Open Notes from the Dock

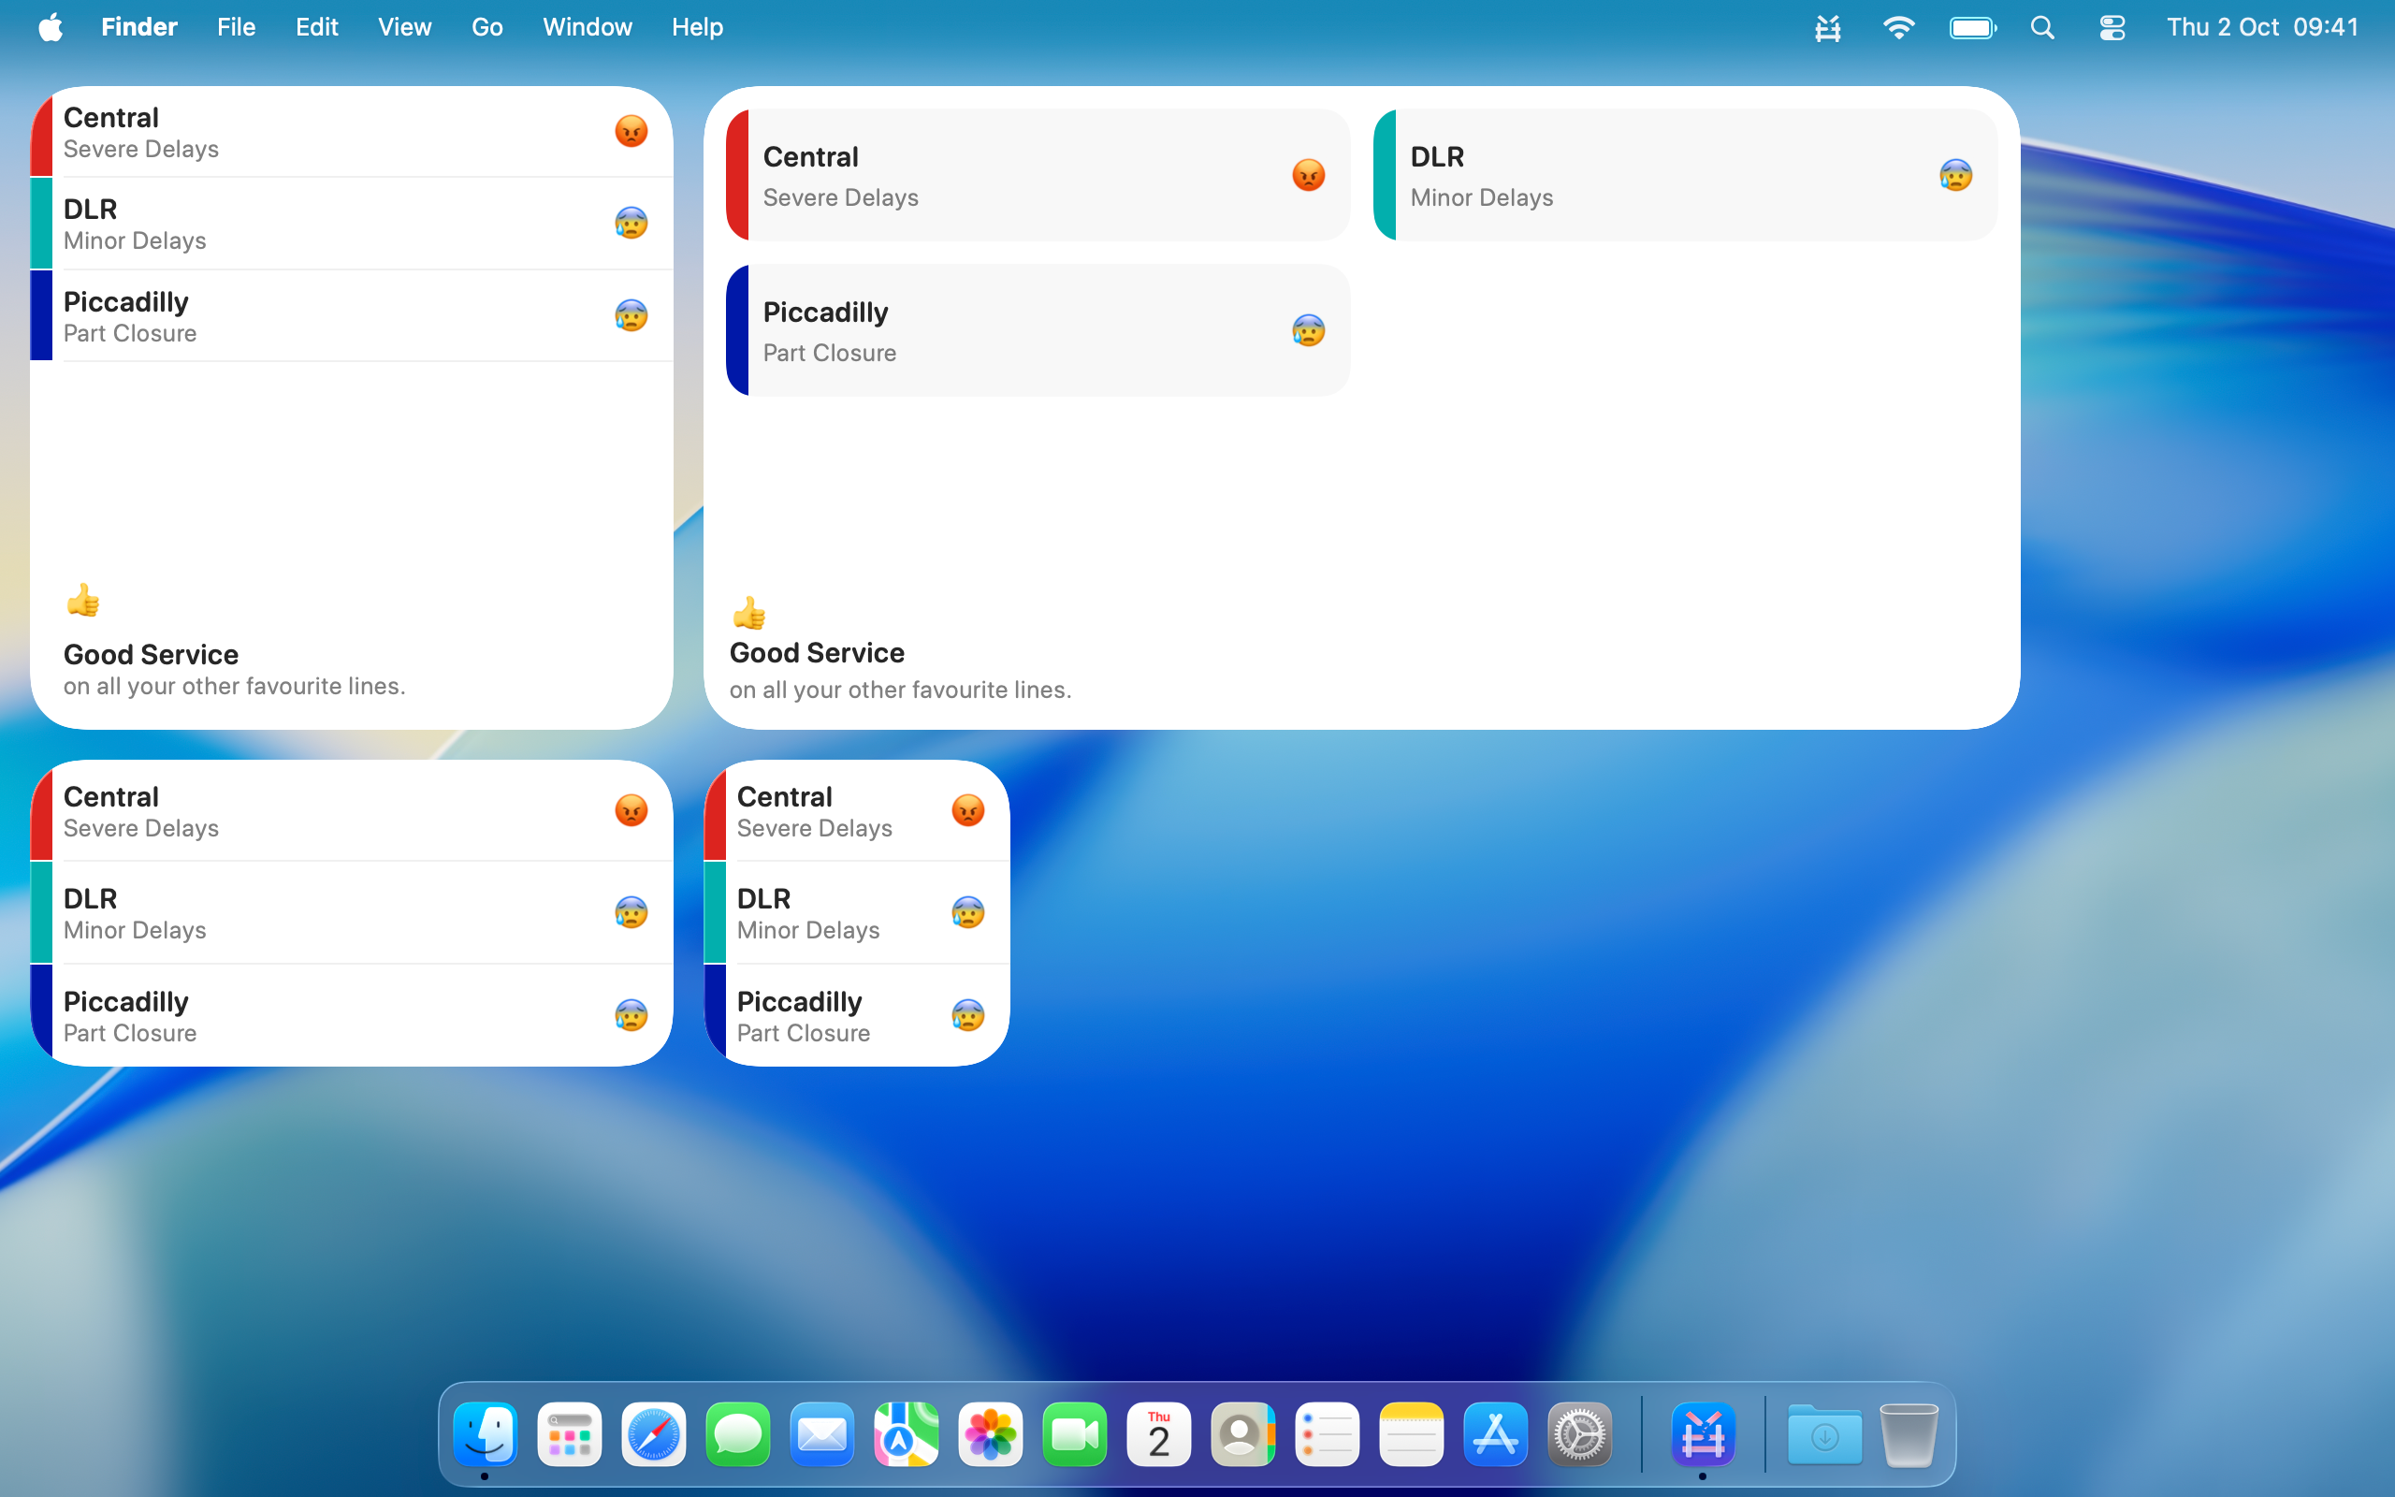(1410, 1433)
